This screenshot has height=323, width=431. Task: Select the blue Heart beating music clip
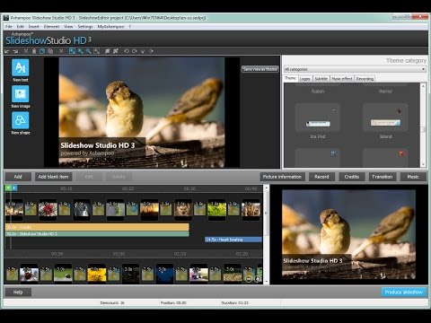[233, 240]
